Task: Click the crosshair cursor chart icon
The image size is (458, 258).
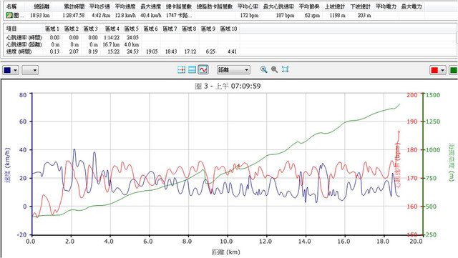Action: coord(181,69)
